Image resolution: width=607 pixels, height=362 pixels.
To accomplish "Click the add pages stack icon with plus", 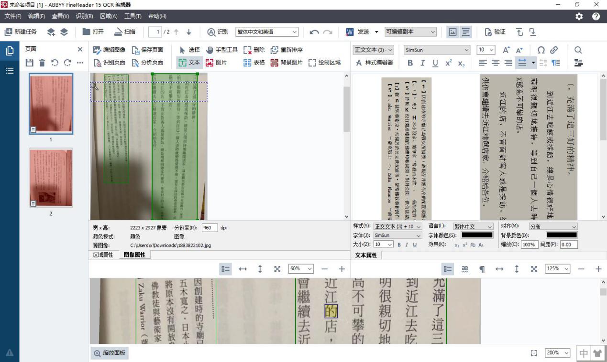I will pos(52,32).
